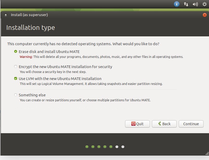Click the first green progress dot
Screen dimensions: 209x160
click(x=87, y=147)
